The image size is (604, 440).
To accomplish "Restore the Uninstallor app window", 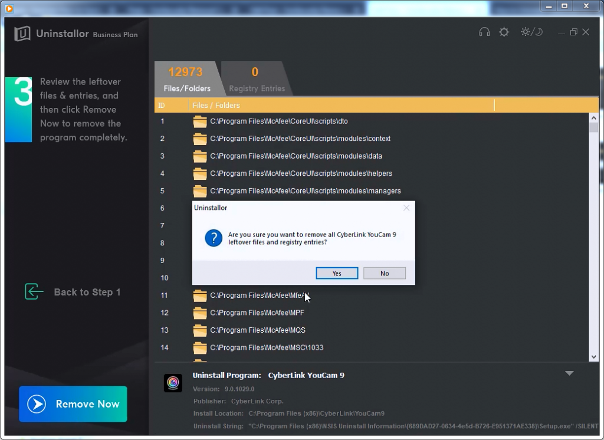I will pos(573,32).
